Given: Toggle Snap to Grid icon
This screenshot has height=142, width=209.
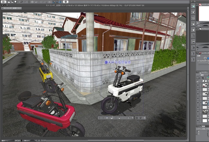Looking at the screenshot, I should coord(60,2).
